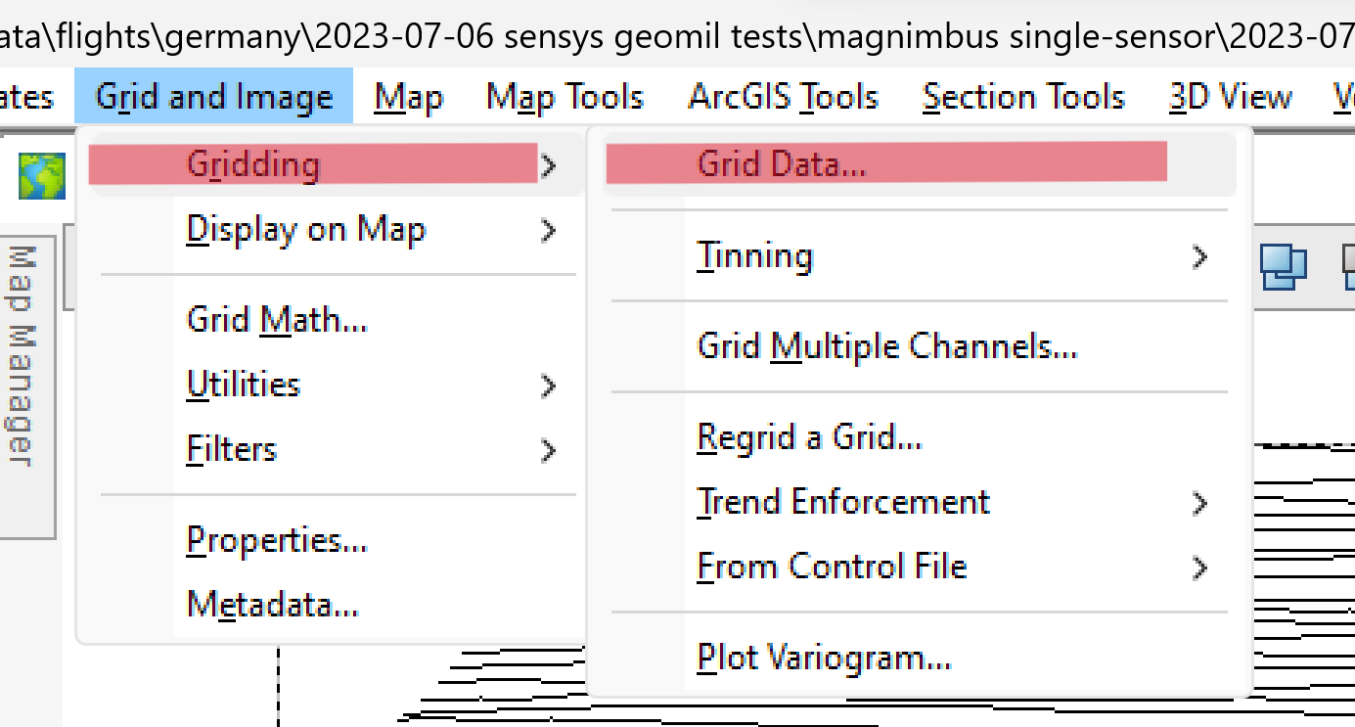
Task: Open the ArcGIS Tools menu
Action: pos(783,96)
